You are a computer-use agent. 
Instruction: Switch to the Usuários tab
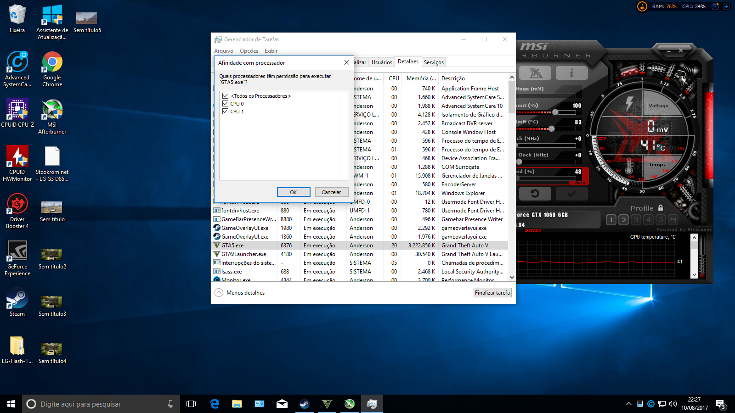382,62
